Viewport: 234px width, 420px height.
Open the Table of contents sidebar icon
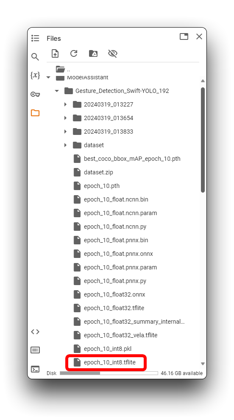coord(35,38)
